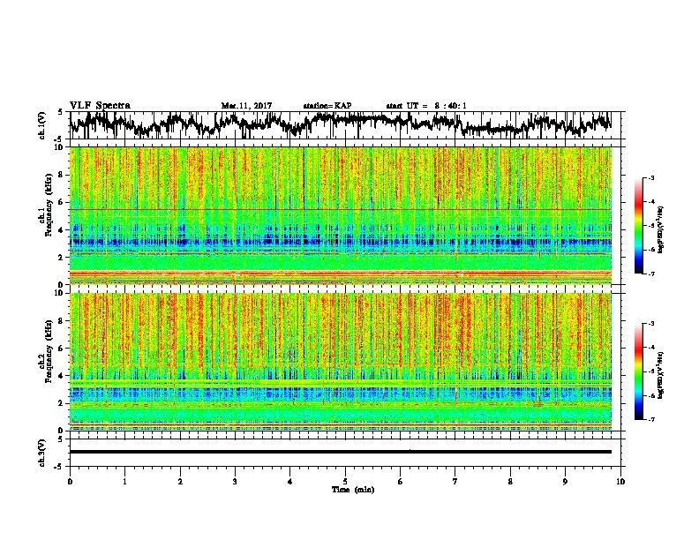Click the "-7" value on ch.2 color bar
The image size is (699, 540).
[650, 419]
